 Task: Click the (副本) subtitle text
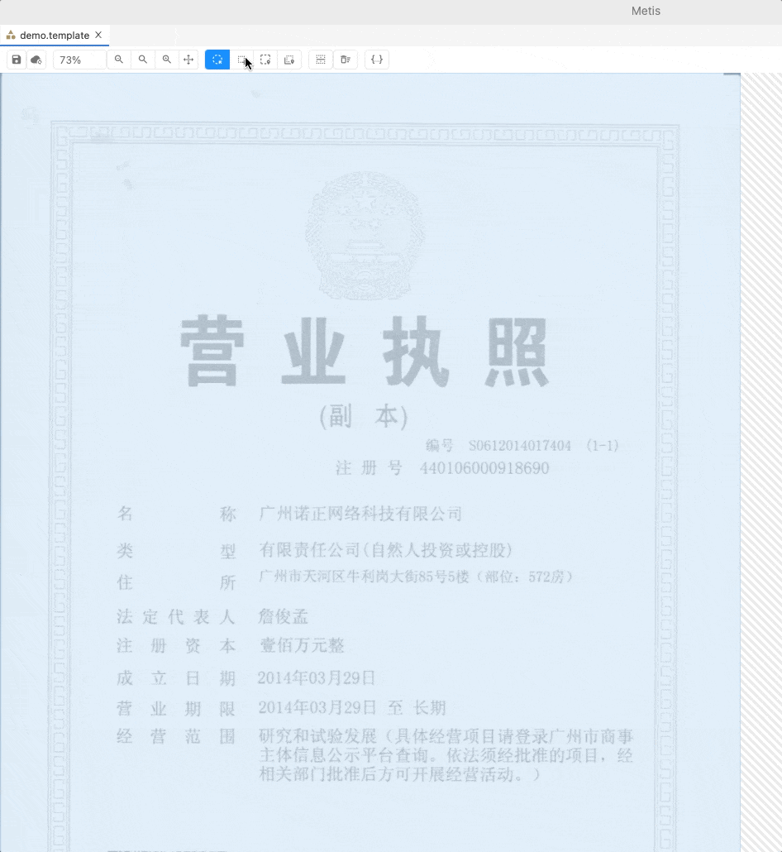point(363,417)
